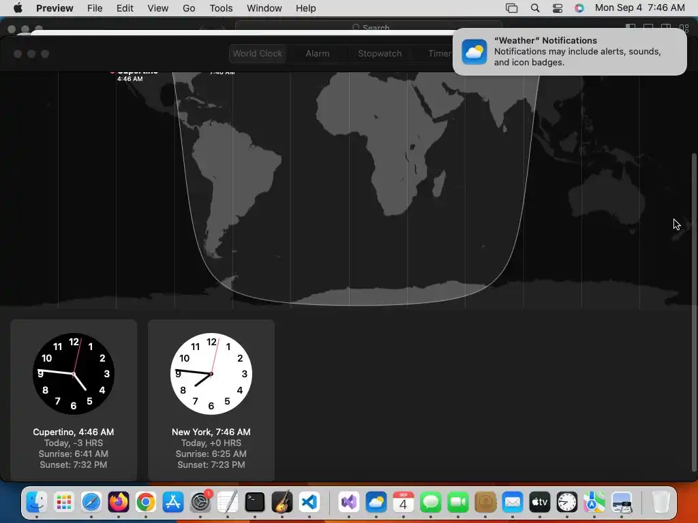The image size is (698, 523).
Task: Click the Search field in background window
Action: pyautogui.click(x=369, y=27)
